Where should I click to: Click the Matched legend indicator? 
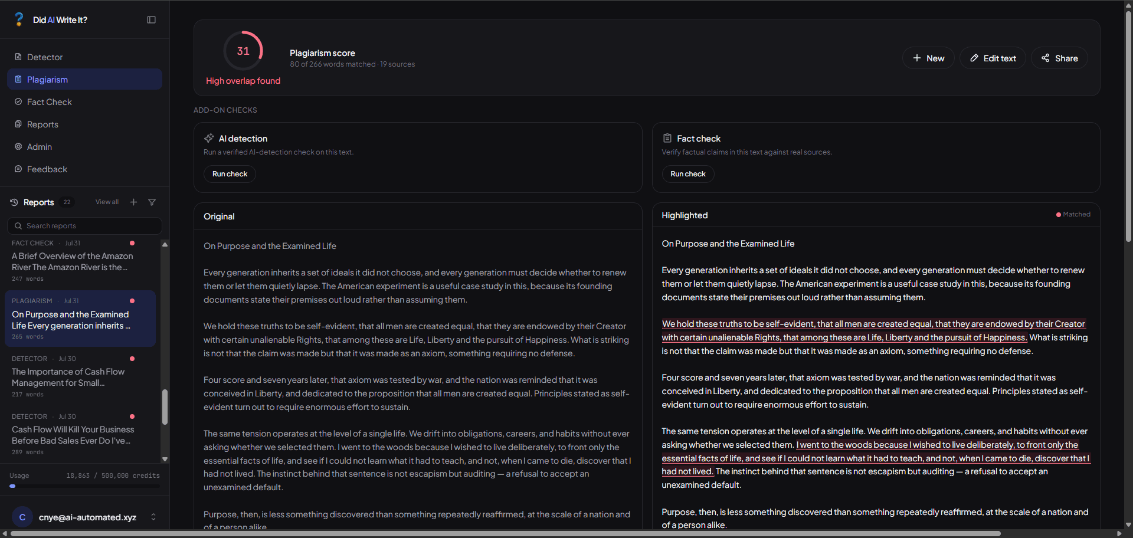(1073, 215)
